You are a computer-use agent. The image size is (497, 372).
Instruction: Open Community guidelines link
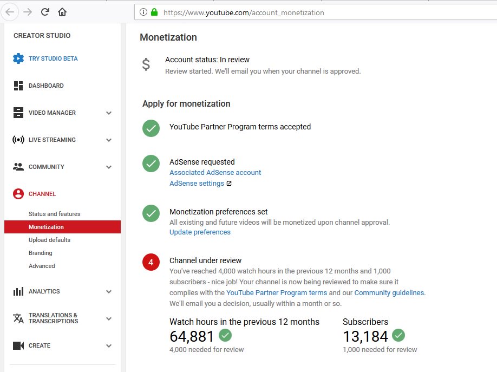click(389, 293)
